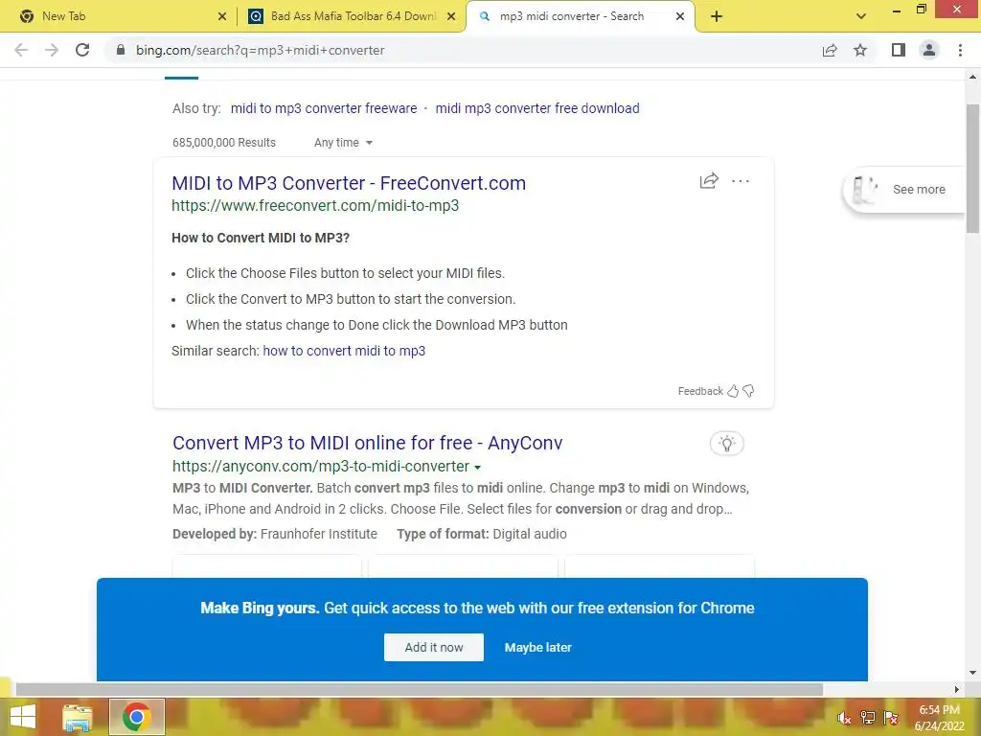The image size is (981, 736).
Task: Open 'how to convert midi to mp3' similar search
Action: (x=344, y=351)
